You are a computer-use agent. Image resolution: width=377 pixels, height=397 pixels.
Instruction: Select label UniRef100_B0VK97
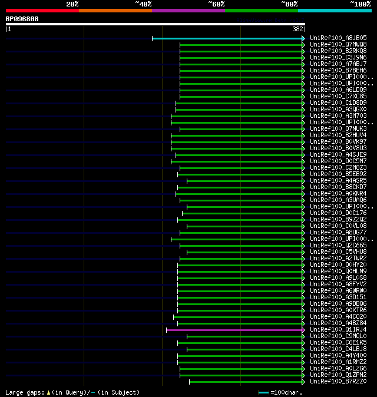(x=338, y=142)
